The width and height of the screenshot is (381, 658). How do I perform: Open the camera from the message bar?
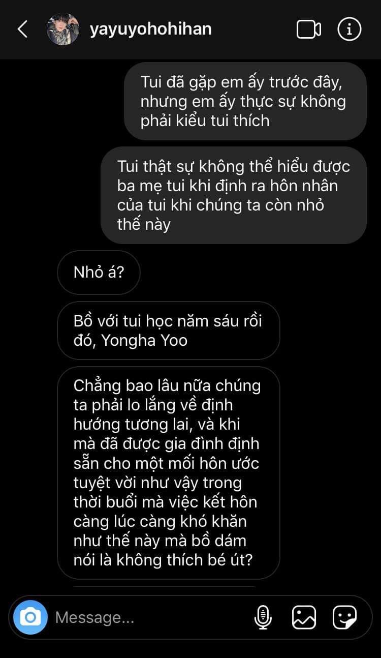pos(30,617)
